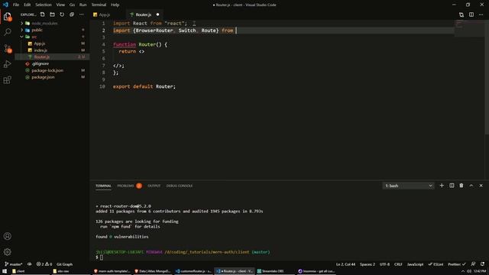
Task: Split the terminal panel
Action: tap(452, 186)
